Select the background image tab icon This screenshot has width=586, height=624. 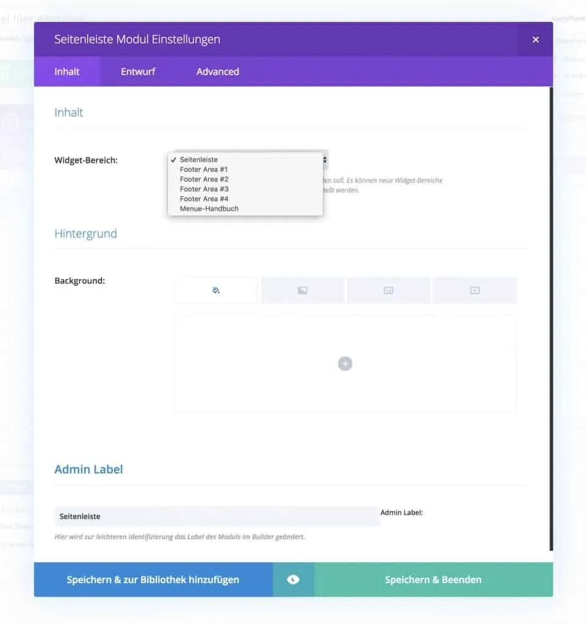(388, 291)
